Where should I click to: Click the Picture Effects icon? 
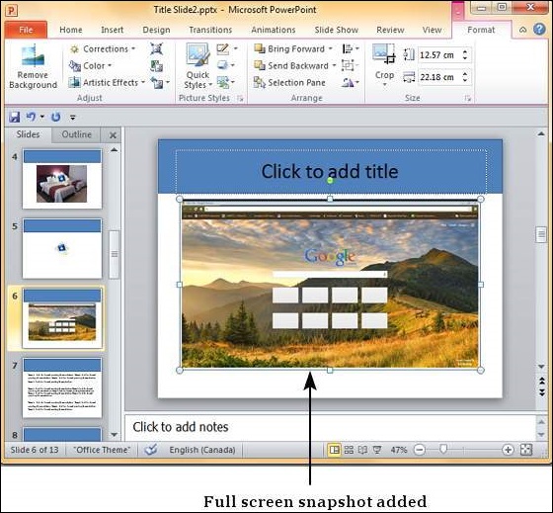223,65
